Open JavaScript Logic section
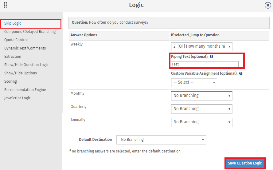Viewport: 273px width, 170px height. click(x=18, y=98)
